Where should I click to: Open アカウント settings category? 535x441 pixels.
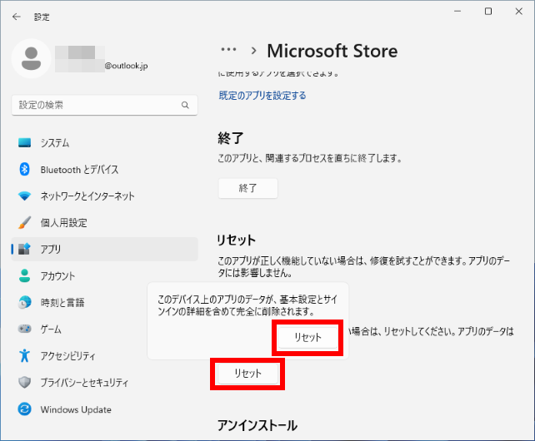[x=104, y=275]
